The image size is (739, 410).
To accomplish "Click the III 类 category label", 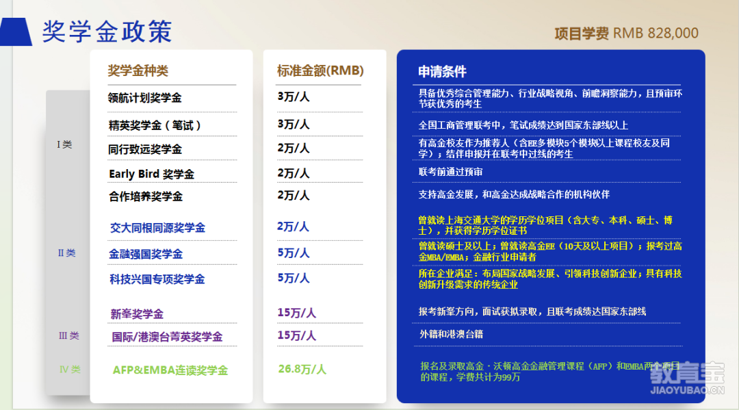I will [69, 335].
